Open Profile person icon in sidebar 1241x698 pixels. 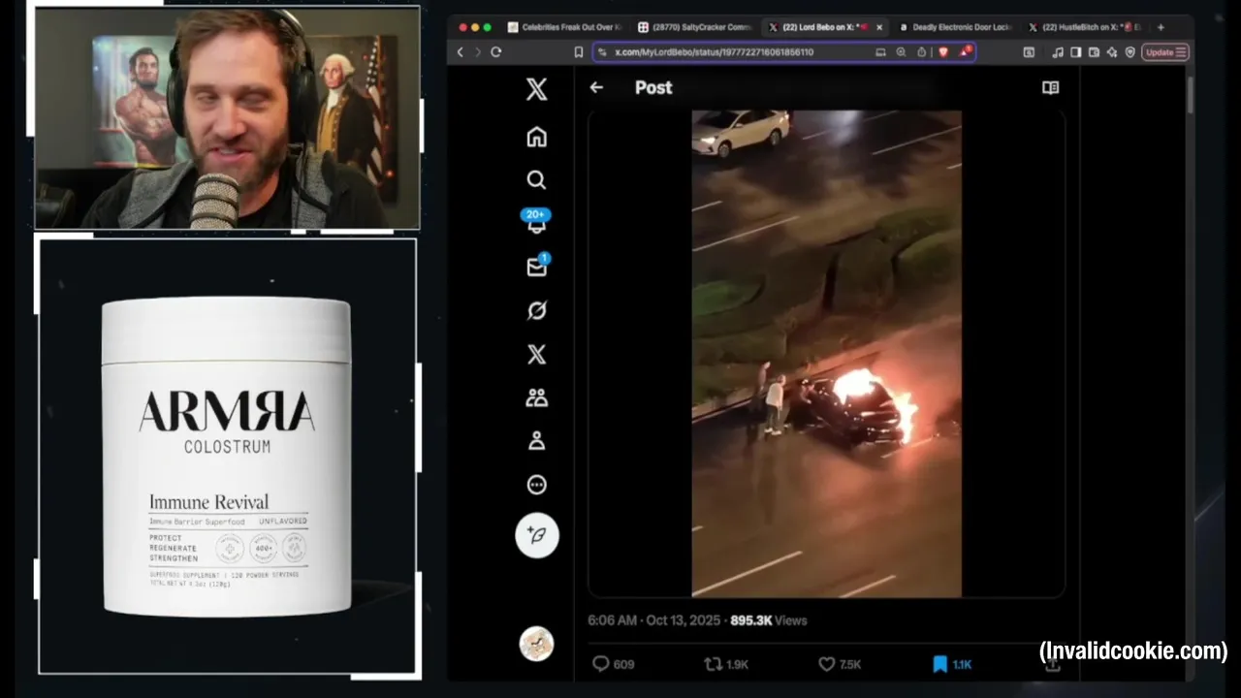point(536,441)
